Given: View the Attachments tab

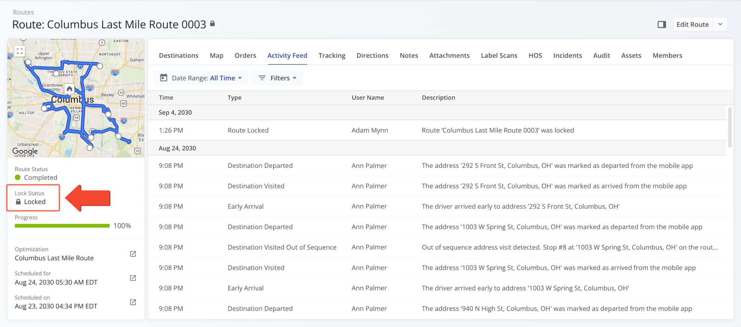Looking at the screenshot, I should 449,55.
